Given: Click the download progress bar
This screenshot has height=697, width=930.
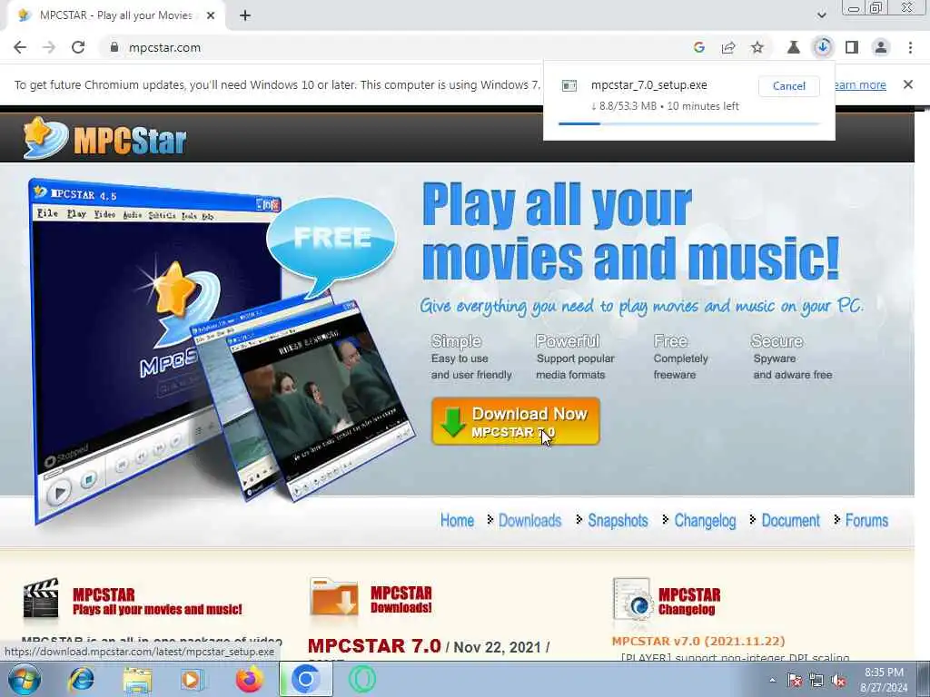Looking at the screenshot, I should pyautogui.click(x=689, y=123).
